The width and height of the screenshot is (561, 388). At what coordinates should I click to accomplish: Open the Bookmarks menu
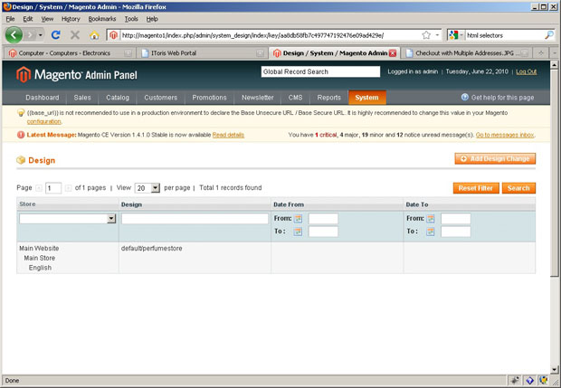102,19
